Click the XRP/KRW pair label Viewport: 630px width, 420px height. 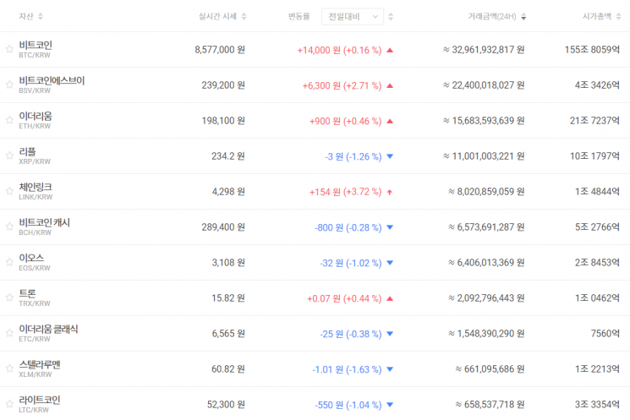click(35, 161)
